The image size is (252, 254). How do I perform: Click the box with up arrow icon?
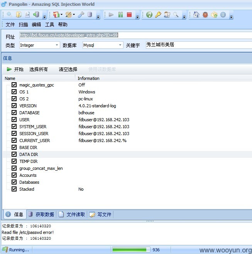point(214,15)
